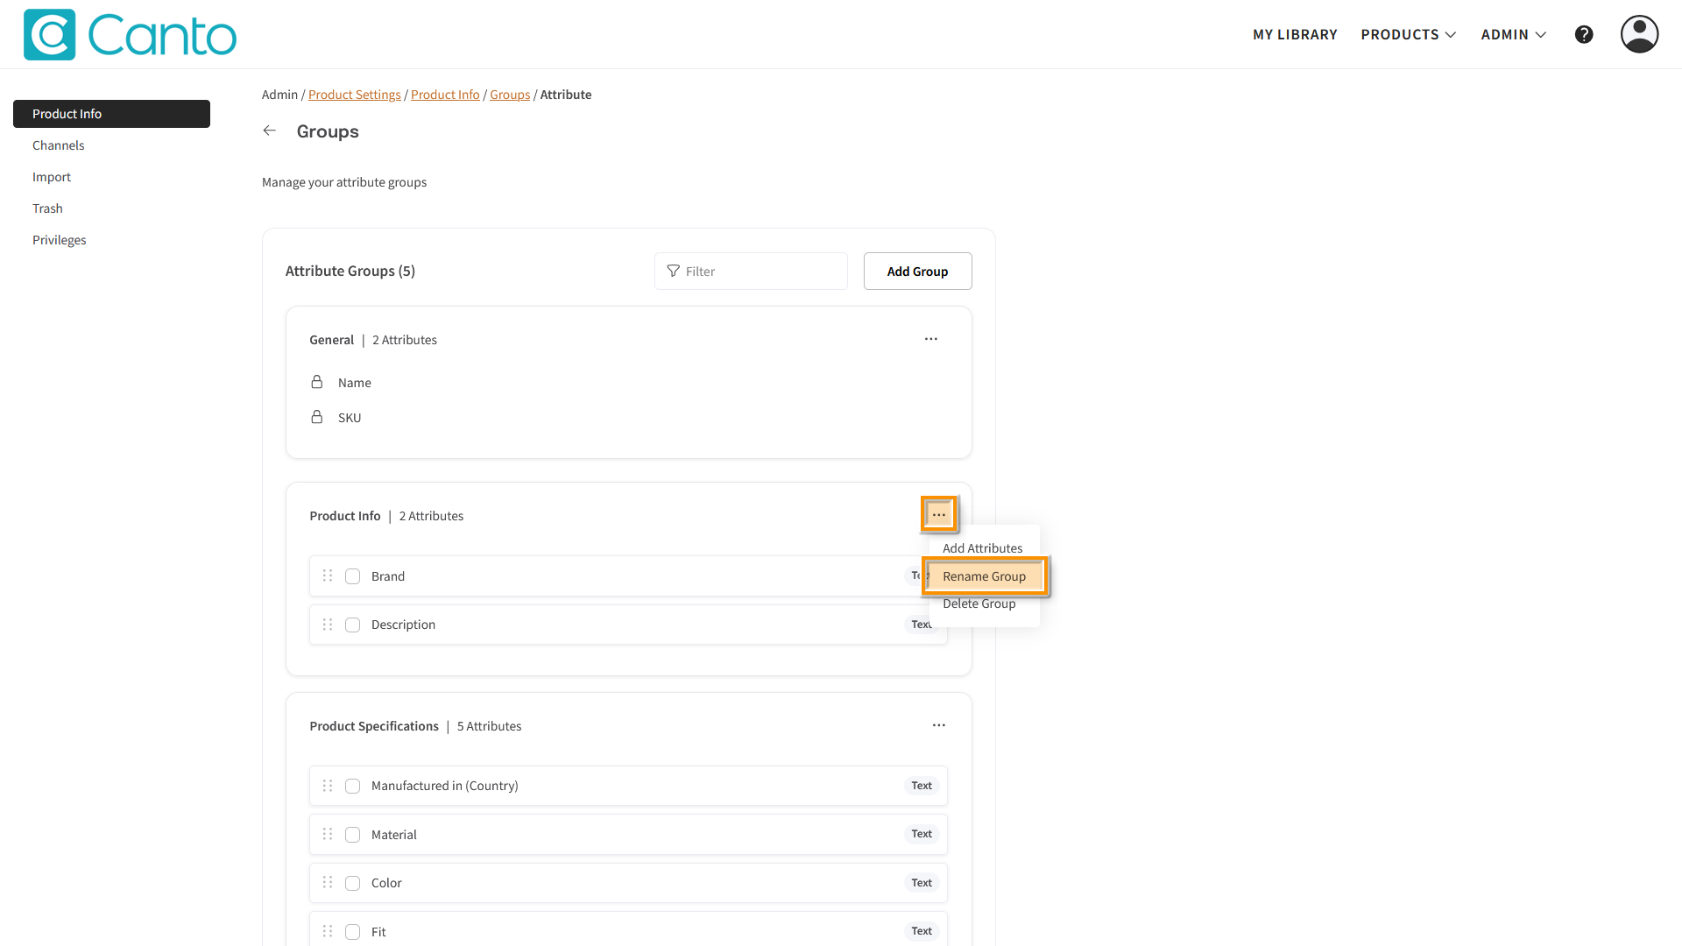Choose Add Attributes from the context menu
This screenshot has height=946, width=1682.
tap(983, 548)
